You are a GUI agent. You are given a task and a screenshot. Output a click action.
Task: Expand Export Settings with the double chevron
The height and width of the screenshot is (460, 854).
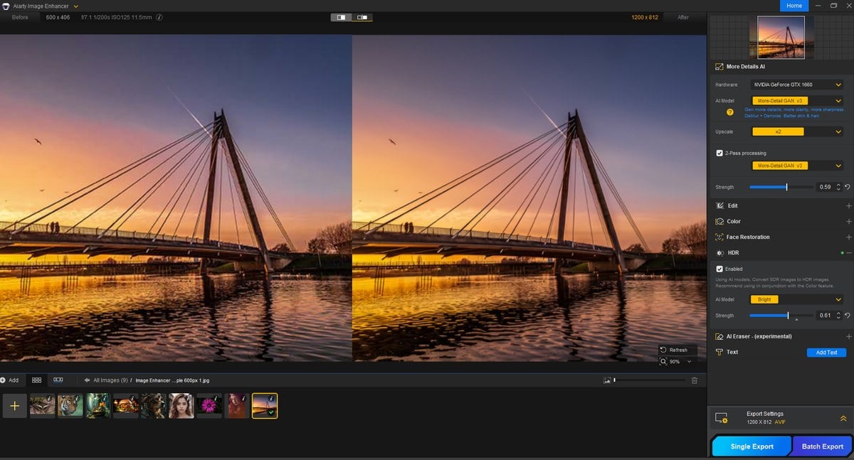point(843,418)
